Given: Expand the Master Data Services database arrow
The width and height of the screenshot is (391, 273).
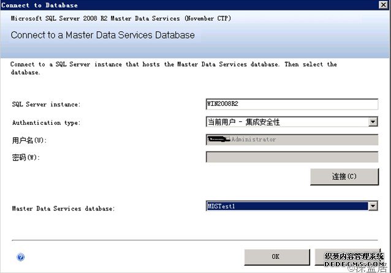Looking at the screenshot, I should [373, 206].
